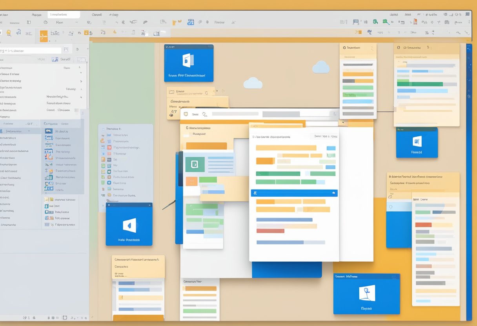
Task: Toggle the circle in the narrow bar-list panel header
Action: [344, 48]
